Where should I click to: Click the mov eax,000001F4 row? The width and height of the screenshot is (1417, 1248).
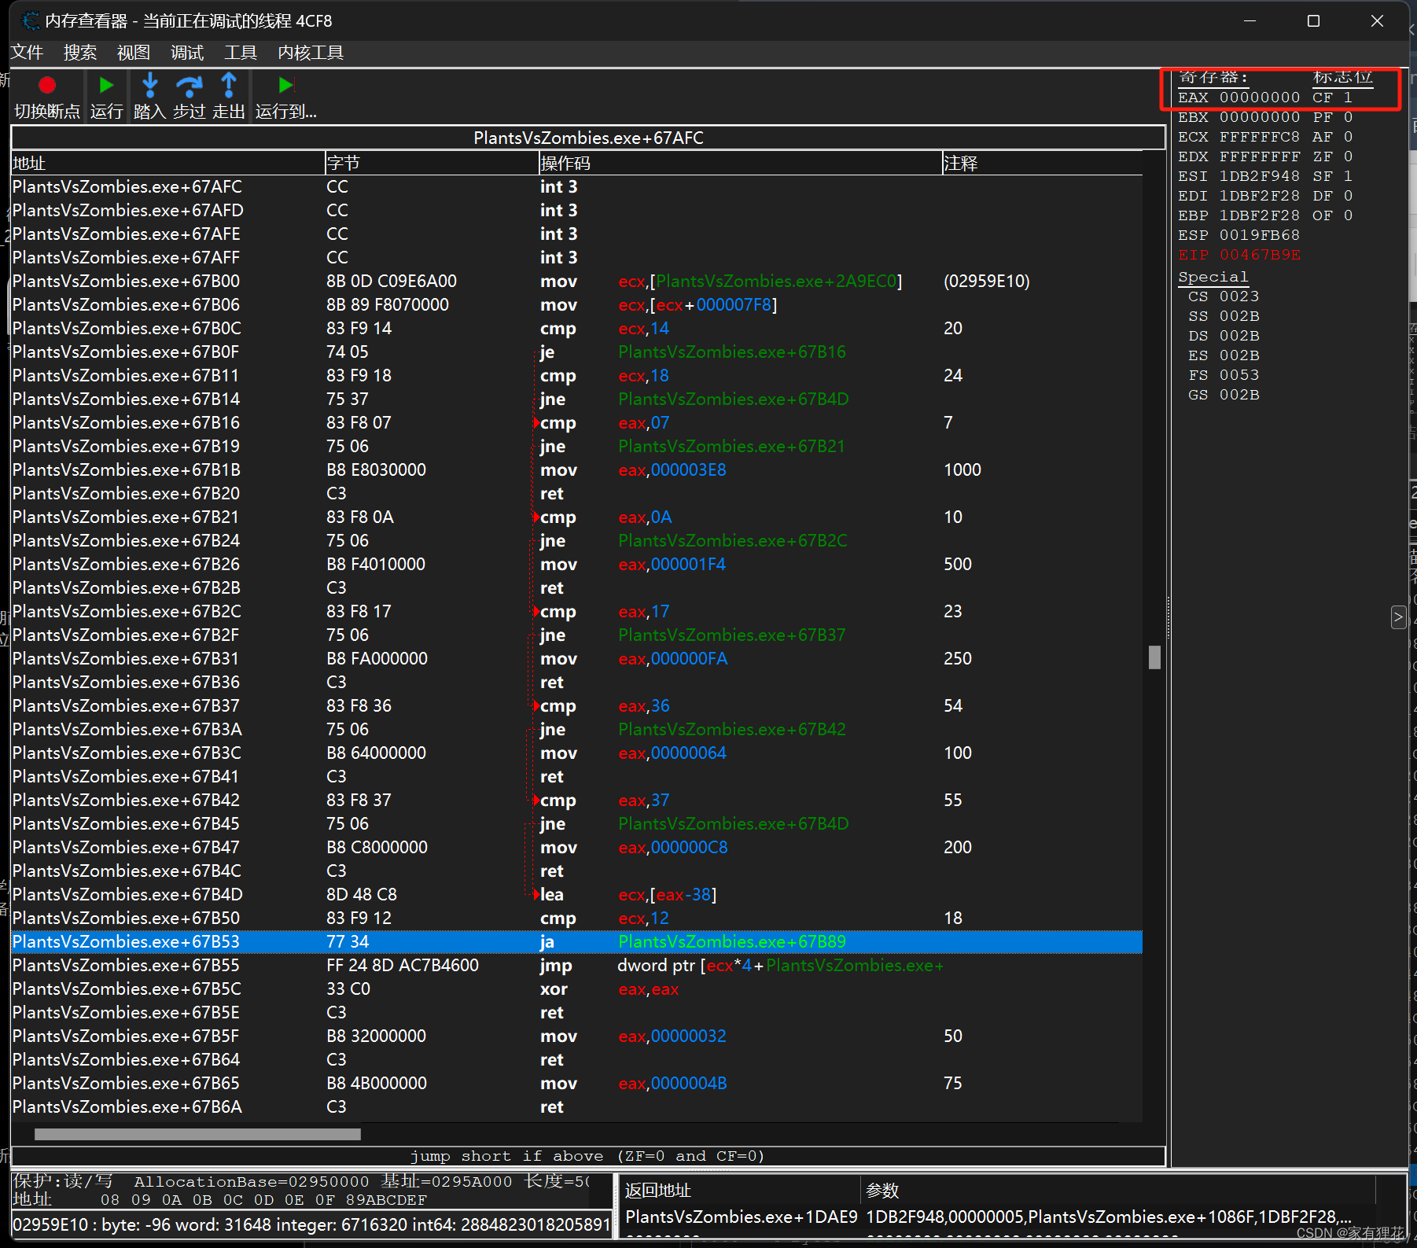coord(576,564)
